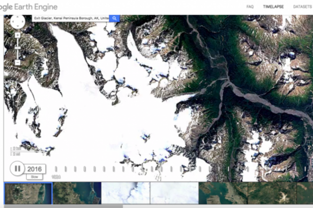Jump to the 1984 timeline label
Image resolution: width=313 pixels, height=208 pixels.
56,177
